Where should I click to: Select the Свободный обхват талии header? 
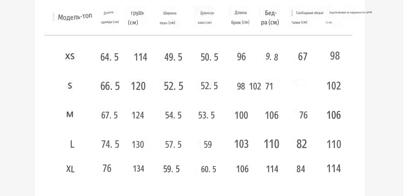[x=308, y=18]
